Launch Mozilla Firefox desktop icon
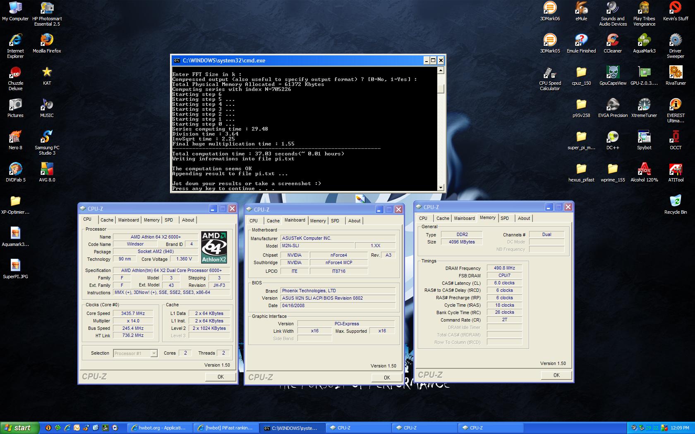The width and height of the screenshot is (695, 434). point(47,43)
